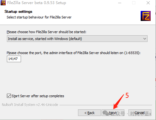
Task: Click the 'Startup settings' heading
Action: (x=18, y=12)
